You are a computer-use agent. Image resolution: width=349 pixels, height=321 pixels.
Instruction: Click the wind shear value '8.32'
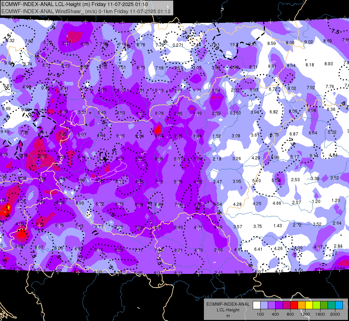coord(10,41)
